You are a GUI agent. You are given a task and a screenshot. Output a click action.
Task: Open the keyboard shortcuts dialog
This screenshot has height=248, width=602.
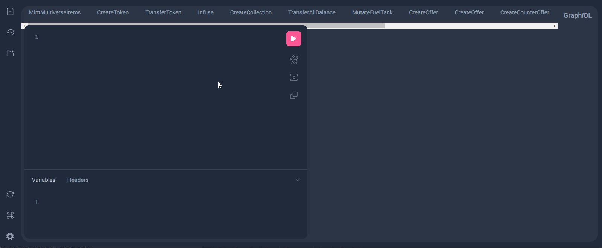click(10, 215)
